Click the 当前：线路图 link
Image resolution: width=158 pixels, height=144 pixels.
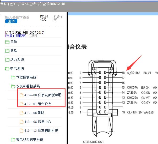16,36
